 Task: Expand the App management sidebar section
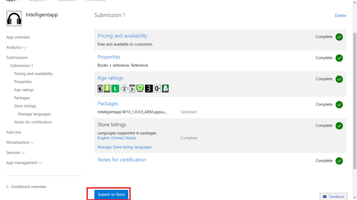[24, 163]
